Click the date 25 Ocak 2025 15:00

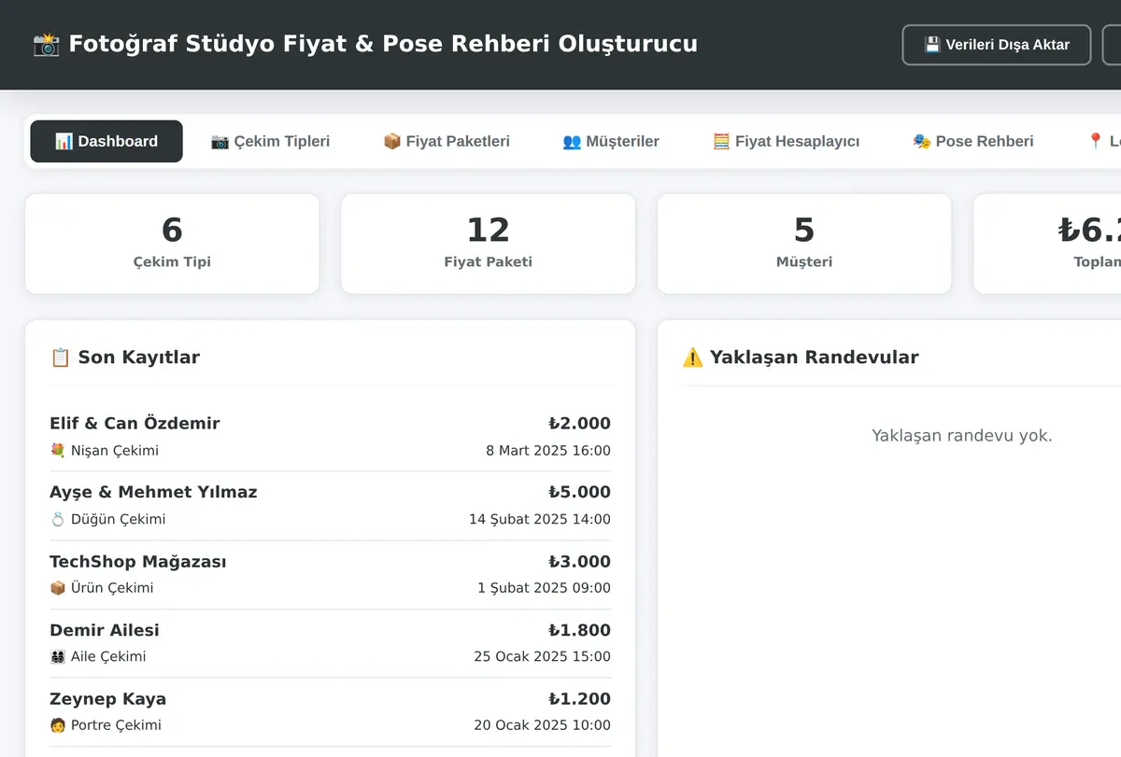coord(543,657)
